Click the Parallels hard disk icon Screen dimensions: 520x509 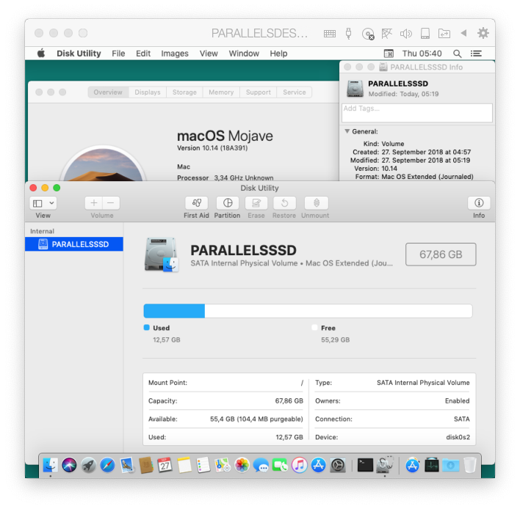click(x=425, y=34)
